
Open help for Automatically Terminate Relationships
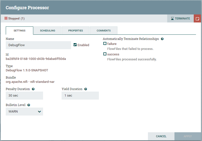tap(162, 39)
